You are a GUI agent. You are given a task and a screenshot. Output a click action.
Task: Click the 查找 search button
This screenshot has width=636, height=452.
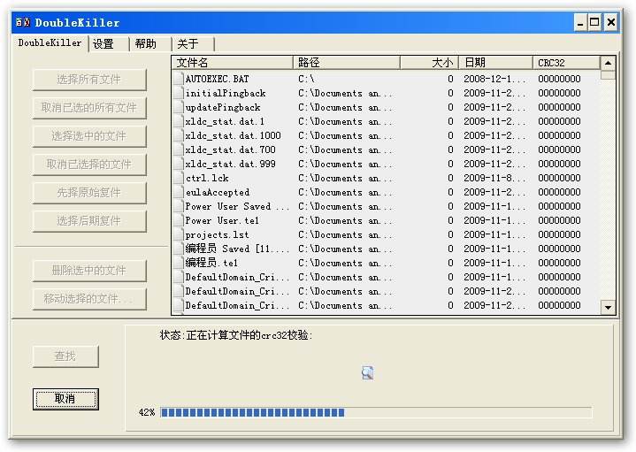[x=65, y=356]
